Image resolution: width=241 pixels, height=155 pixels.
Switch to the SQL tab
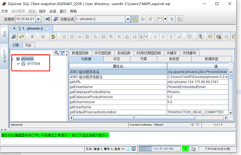click(29, 45)
